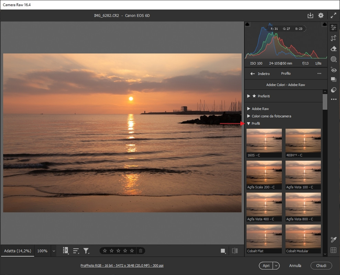
Task: Open the Profilo panel three-dot menu
Action: click(319, 74)
